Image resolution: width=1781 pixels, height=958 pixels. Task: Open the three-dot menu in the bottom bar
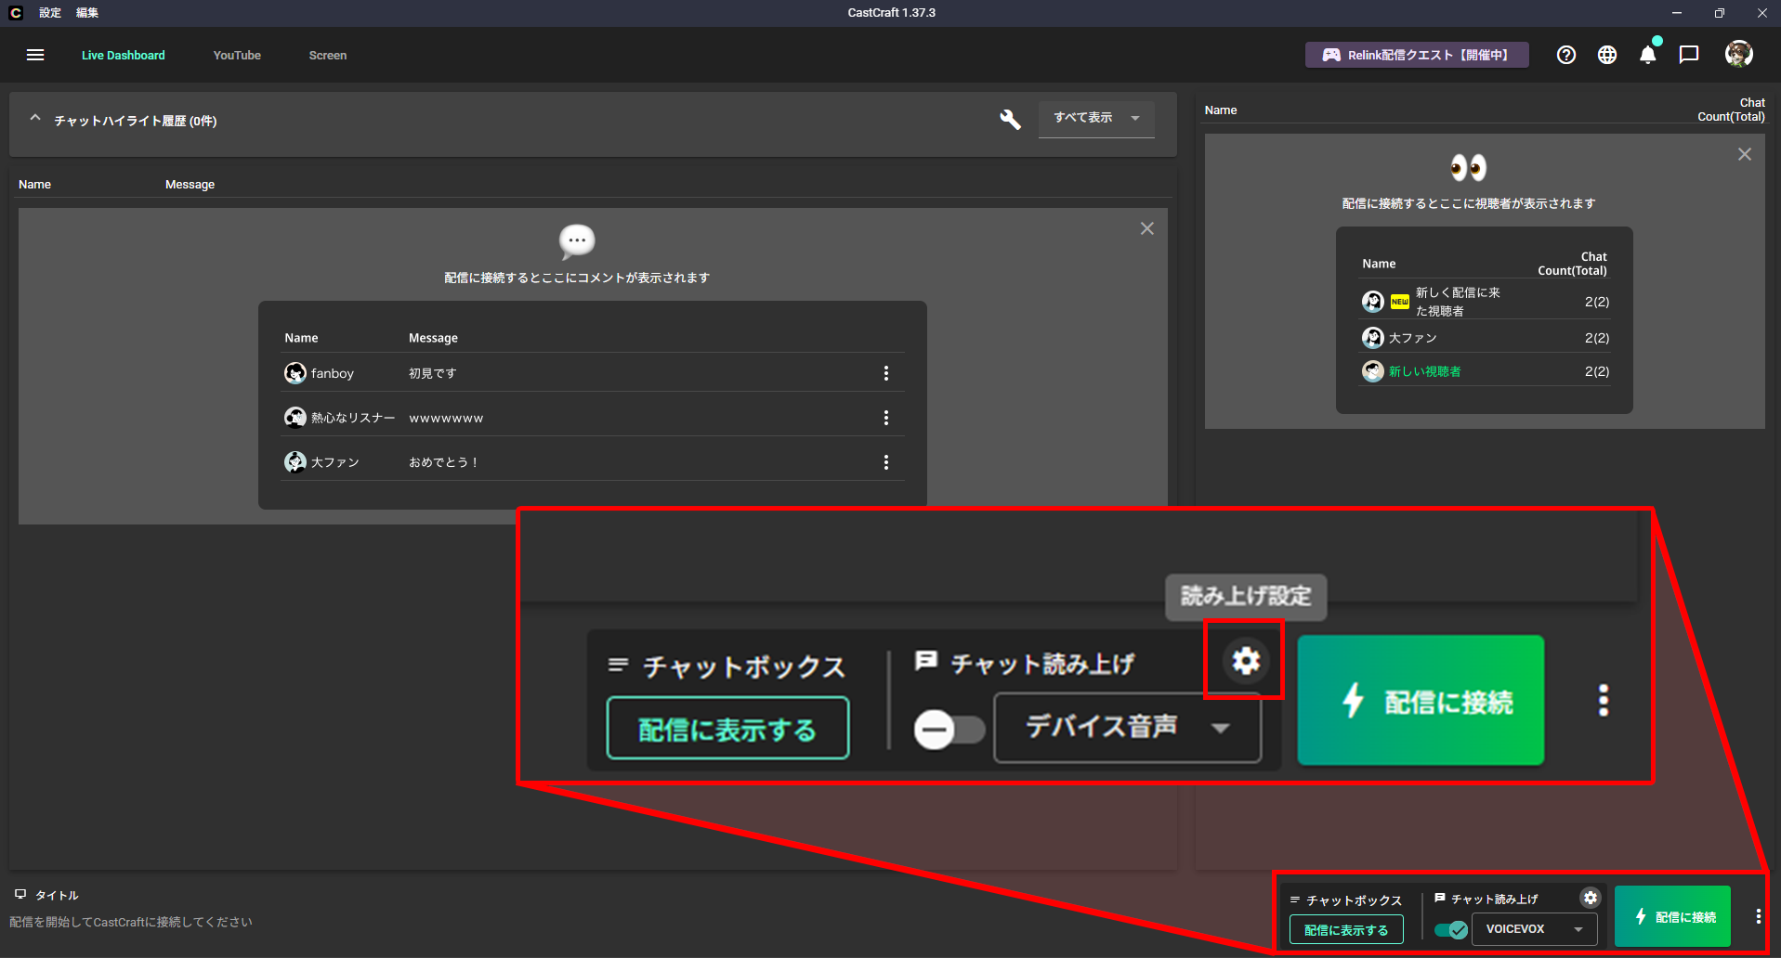pos(1759,916)
